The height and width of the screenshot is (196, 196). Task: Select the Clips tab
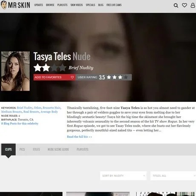click(x=9, y=150)
